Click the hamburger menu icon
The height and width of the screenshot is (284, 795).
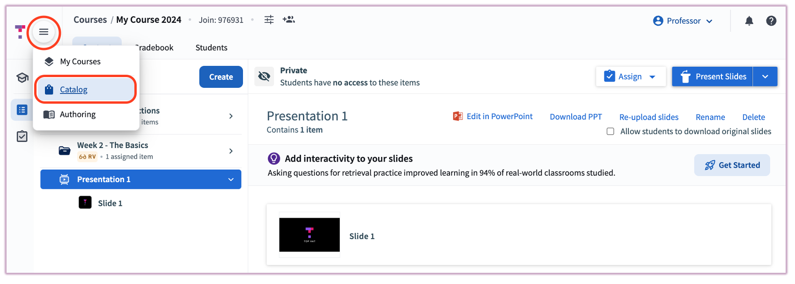point(44,32)
